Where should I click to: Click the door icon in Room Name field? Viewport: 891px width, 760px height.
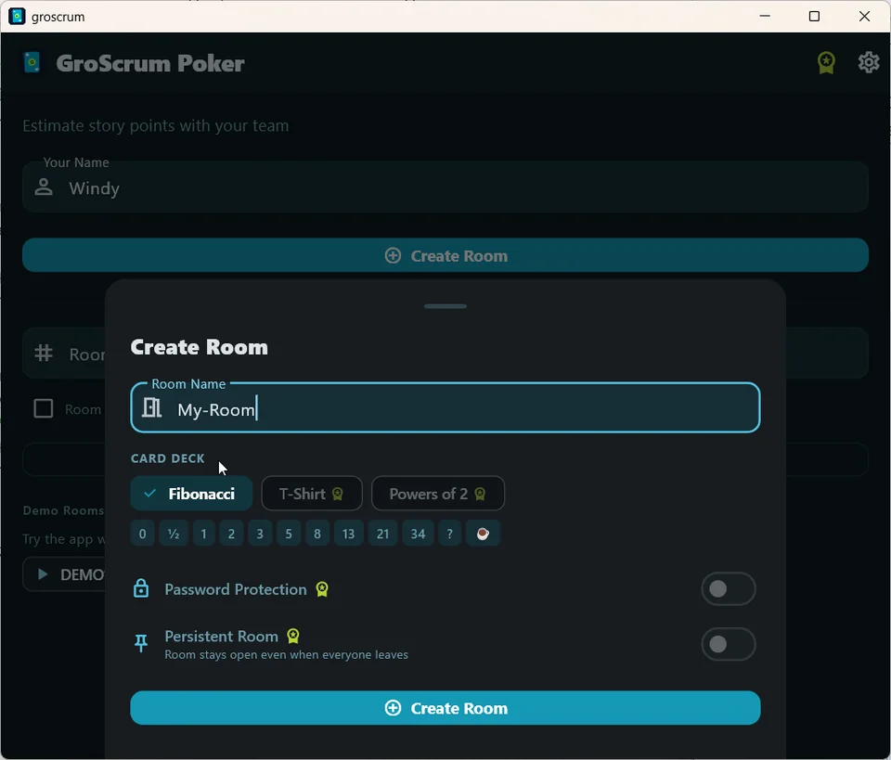(x=151, y=407)
